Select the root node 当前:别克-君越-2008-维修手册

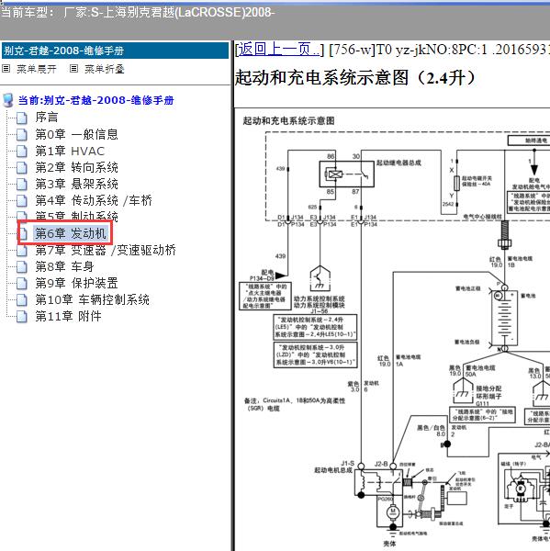95,100
